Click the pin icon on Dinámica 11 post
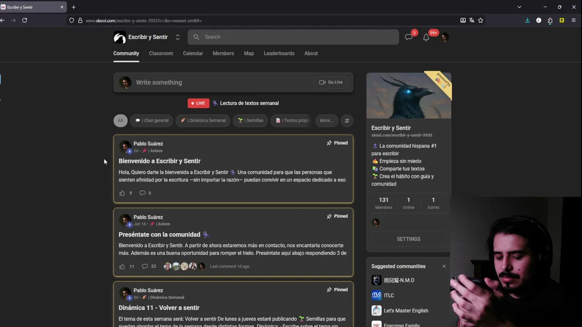 329,290
